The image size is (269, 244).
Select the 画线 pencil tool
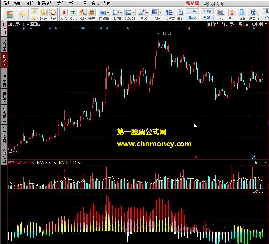[142, 13]
